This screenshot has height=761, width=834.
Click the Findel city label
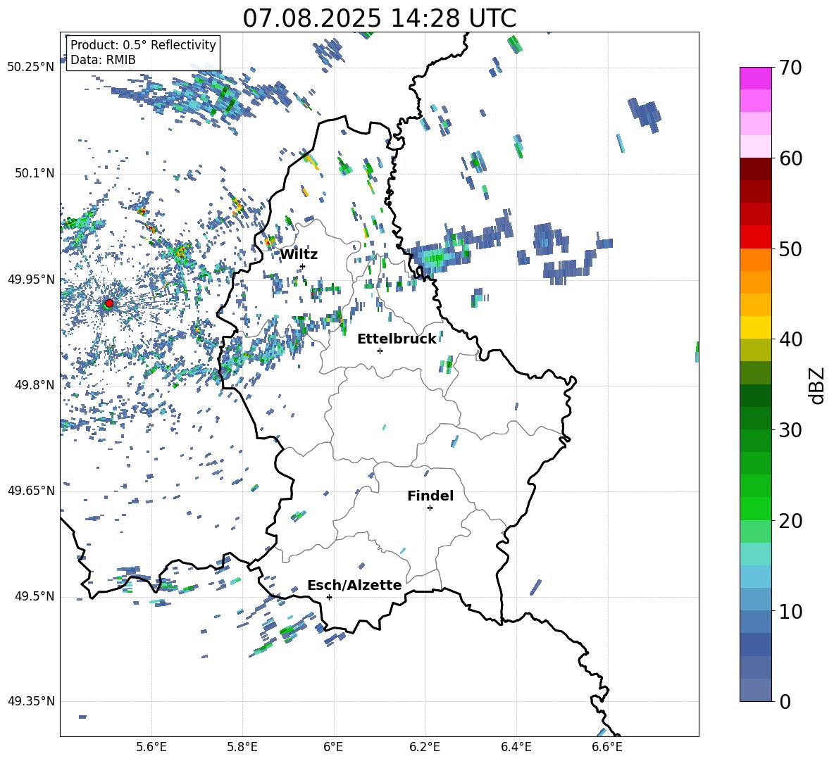click(430, 496)
